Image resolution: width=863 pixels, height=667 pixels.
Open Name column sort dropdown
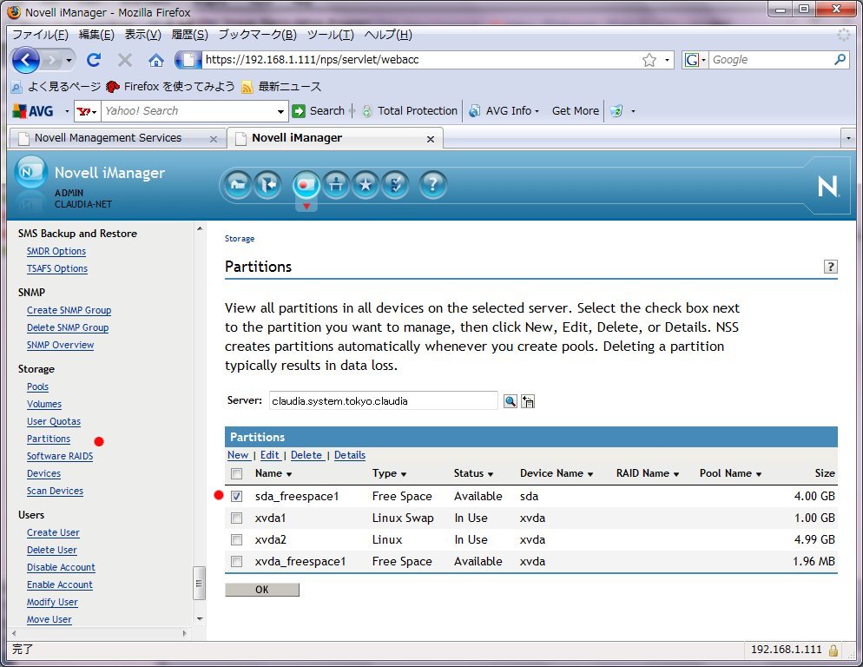pos(289,474)
